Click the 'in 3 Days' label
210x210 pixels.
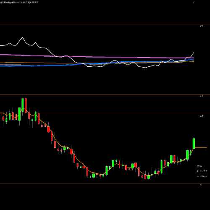(202, 176)
